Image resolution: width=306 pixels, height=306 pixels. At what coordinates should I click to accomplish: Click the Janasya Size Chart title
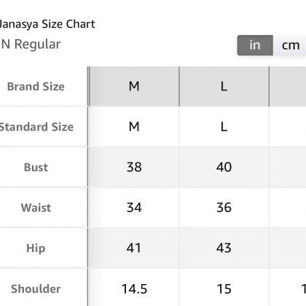pyautogui.click(x=47, y=24)
